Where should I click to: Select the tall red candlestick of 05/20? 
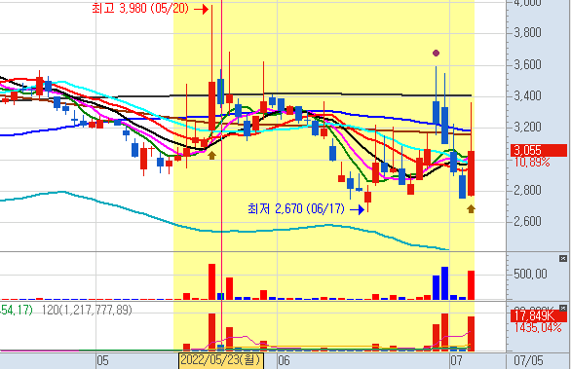(x=212, y=106)
